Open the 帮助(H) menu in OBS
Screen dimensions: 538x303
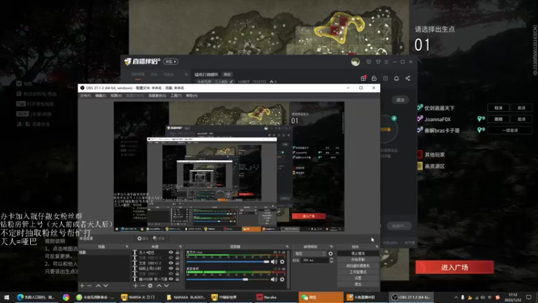coord(192,96)
